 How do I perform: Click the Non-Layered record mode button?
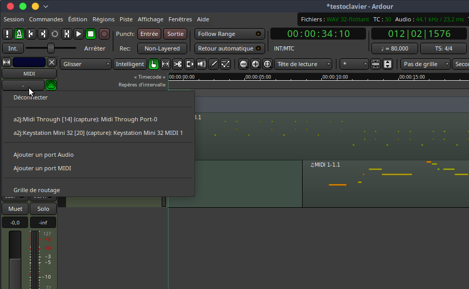(162, 48)
